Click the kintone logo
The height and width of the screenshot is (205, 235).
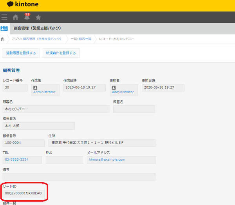click(23, 4)
